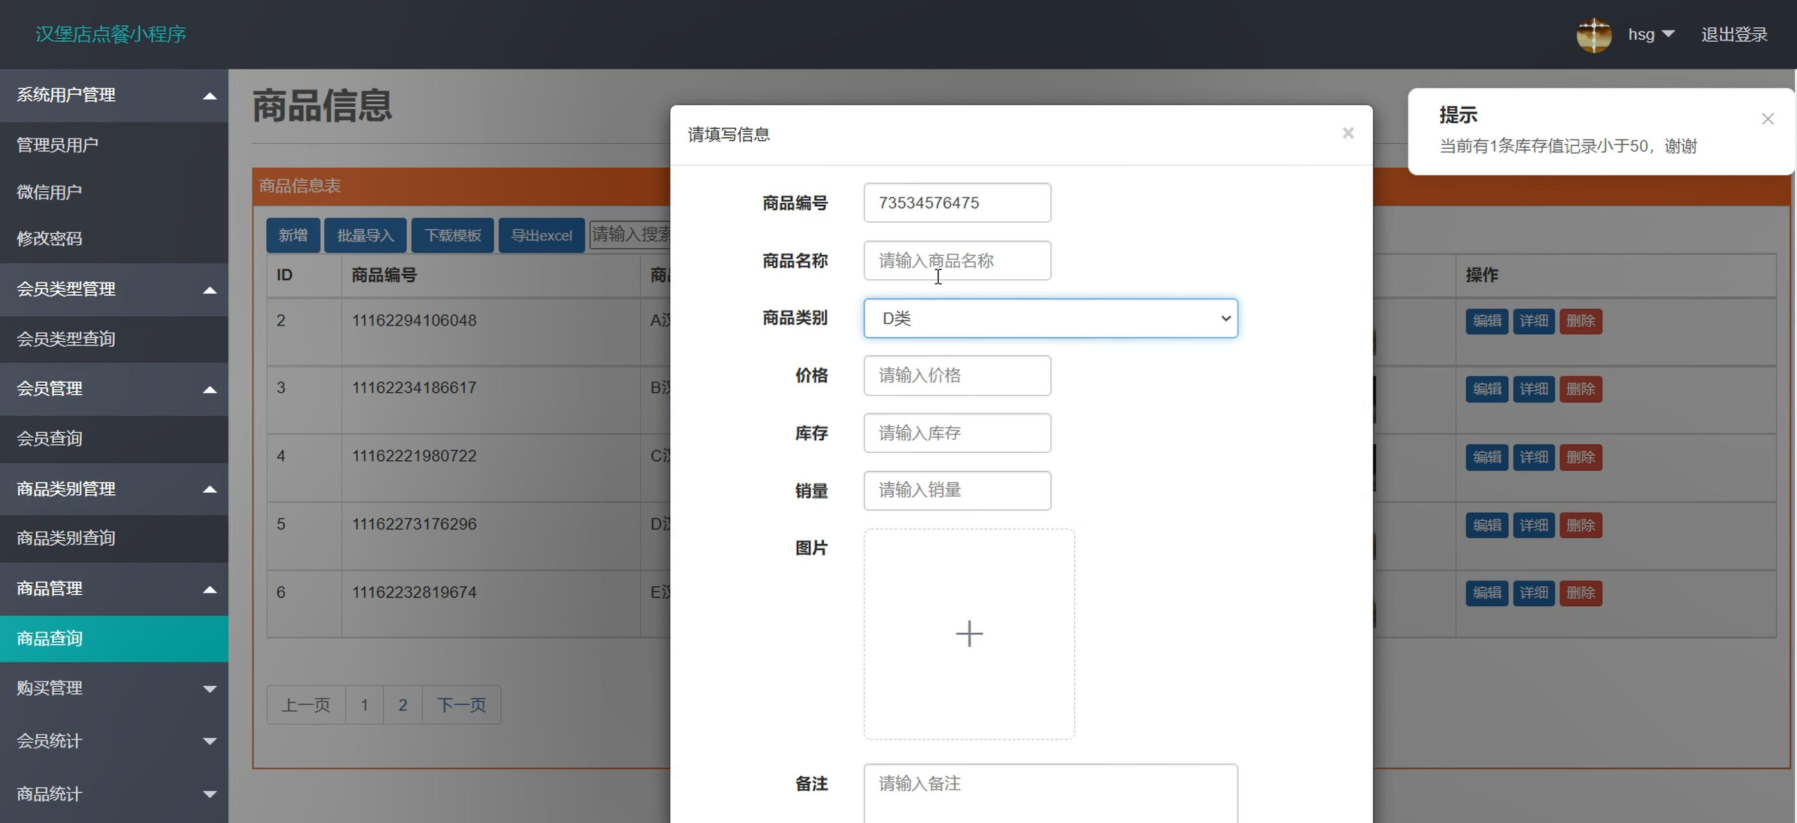The image size is (1797, 823).
Task: Click the plus icon to upload image
Action: 969,633
